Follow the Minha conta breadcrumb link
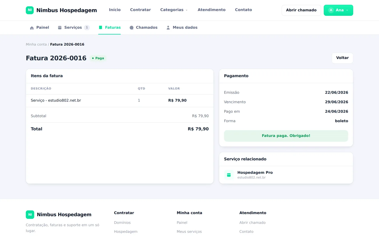 pos(36,45)
